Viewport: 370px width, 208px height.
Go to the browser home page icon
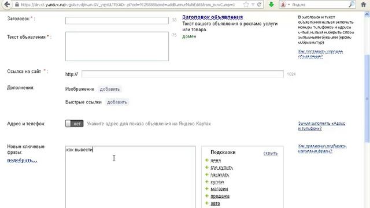pyautogui.click(x=364, y=5)
